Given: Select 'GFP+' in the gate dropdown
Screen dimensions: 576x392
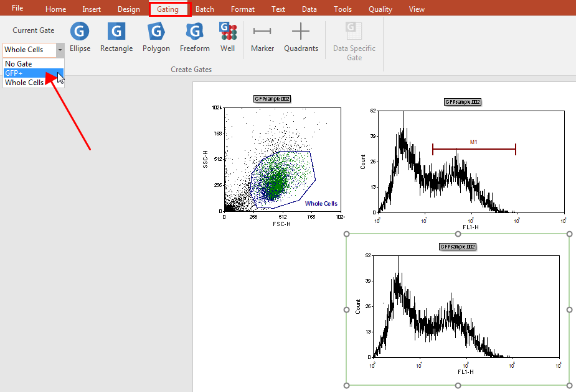Looking at the screenshot, I should click(x=14, y=73).
